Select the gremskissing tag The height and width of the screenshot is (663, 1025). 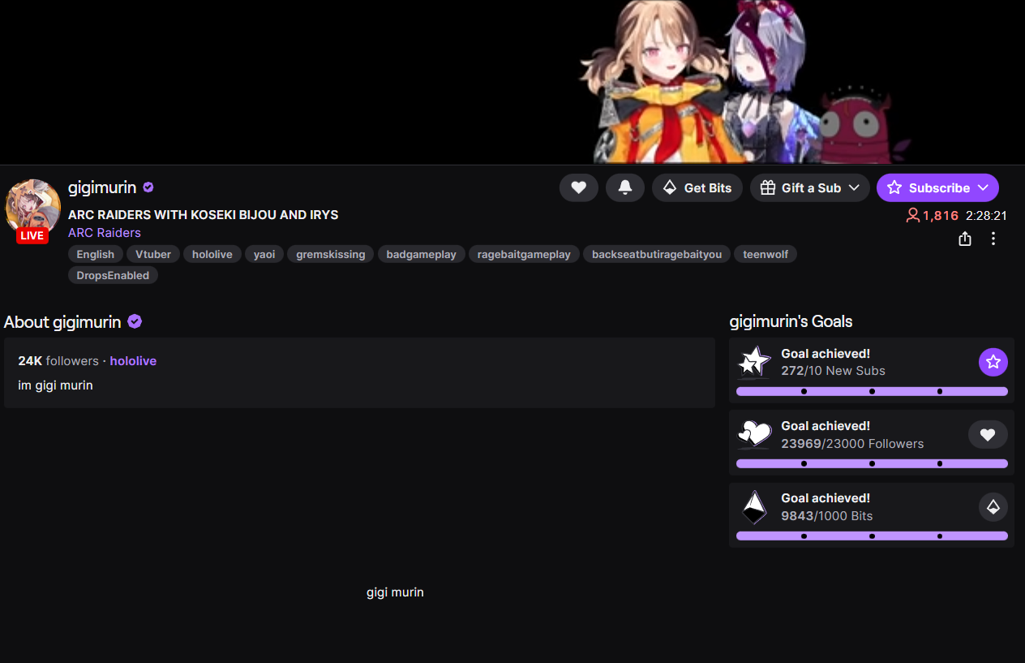pos(331,254)
